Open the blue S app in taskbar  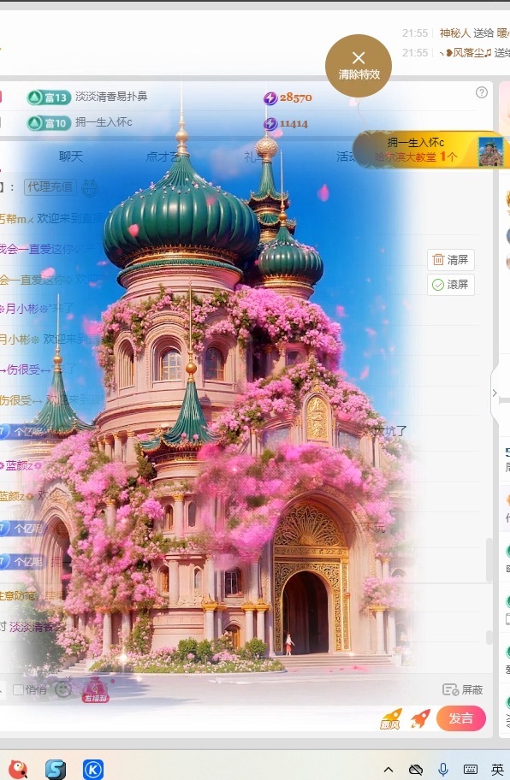point(56,769)
